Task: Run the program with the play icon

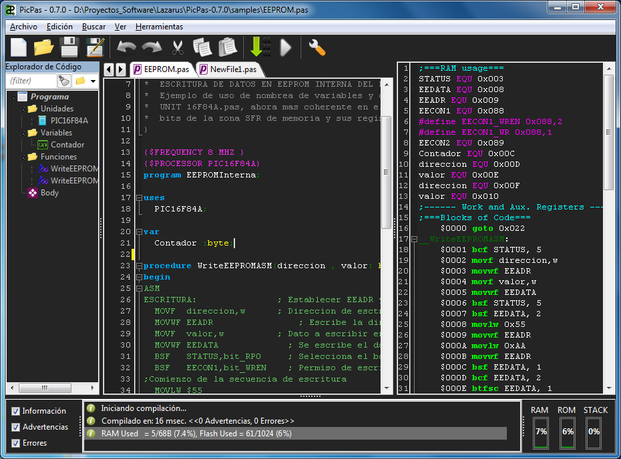Action: click(x=286, y=47)
